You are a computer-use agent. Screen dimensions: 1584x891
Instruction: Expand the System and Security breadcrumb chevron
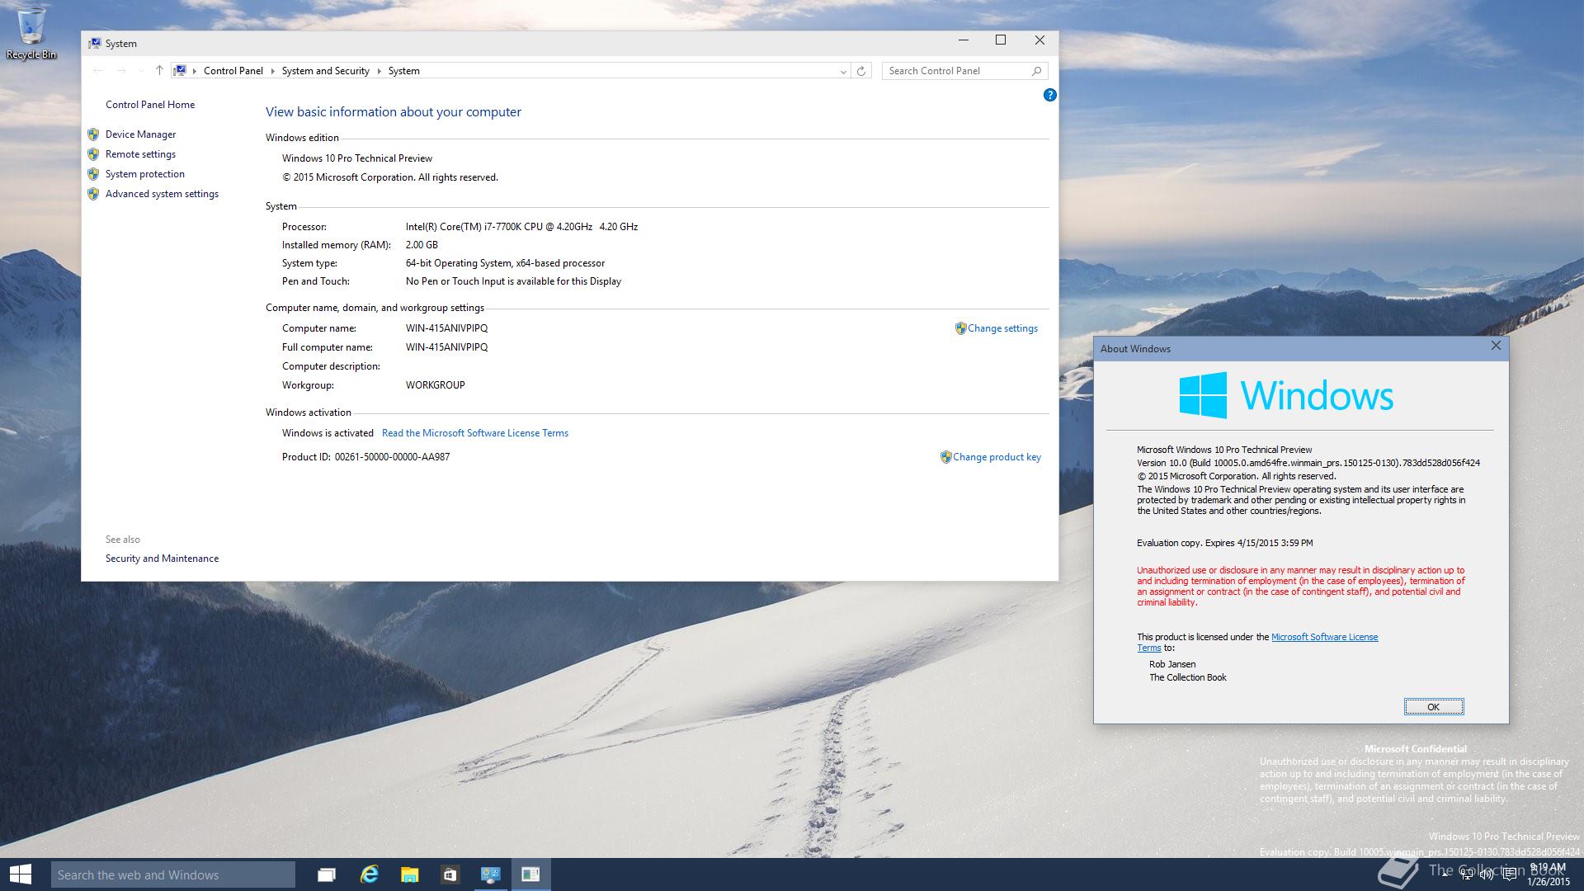pyautogui.click(x=379, y=71)
